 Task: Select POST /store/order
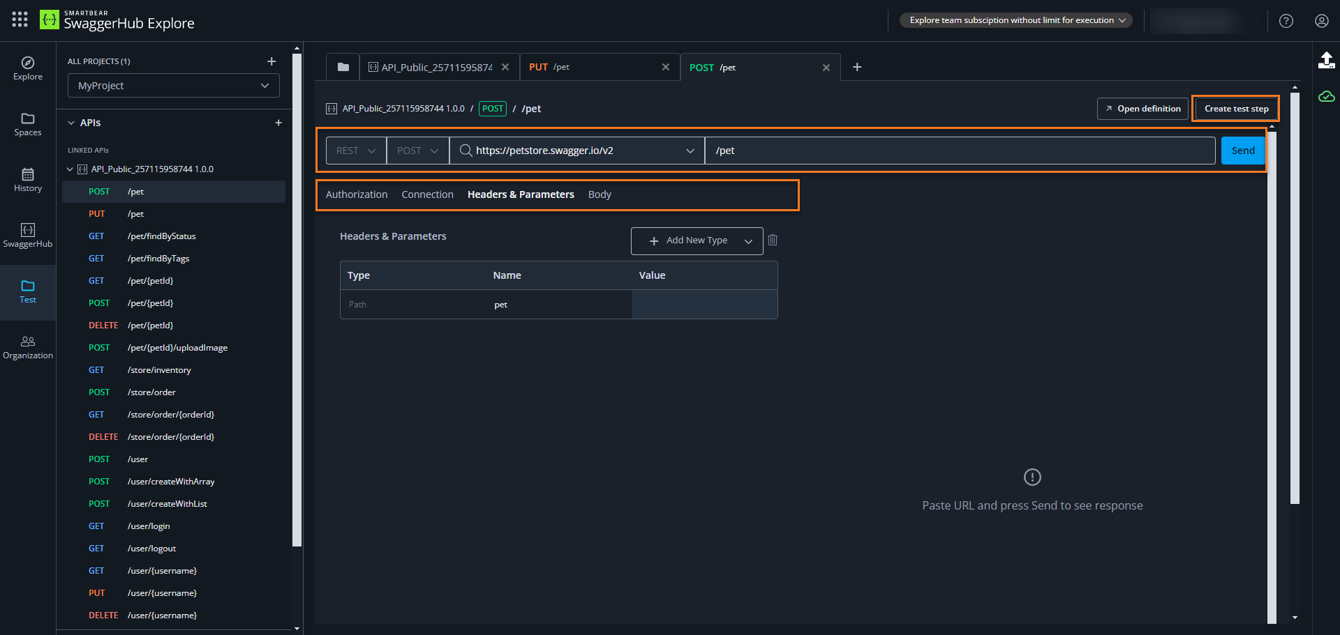(174, 392)
